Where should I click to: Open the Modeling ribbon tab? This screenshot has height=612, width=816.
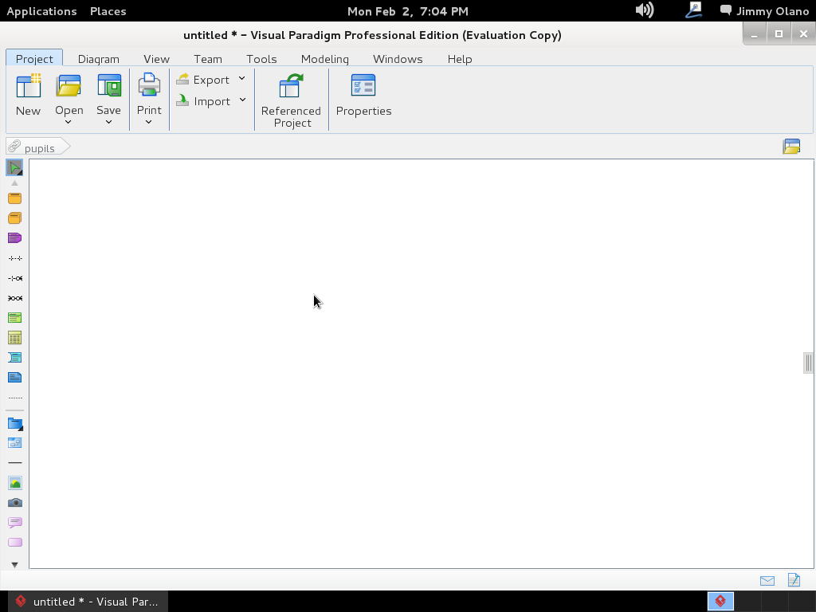(x=324, y=59)
